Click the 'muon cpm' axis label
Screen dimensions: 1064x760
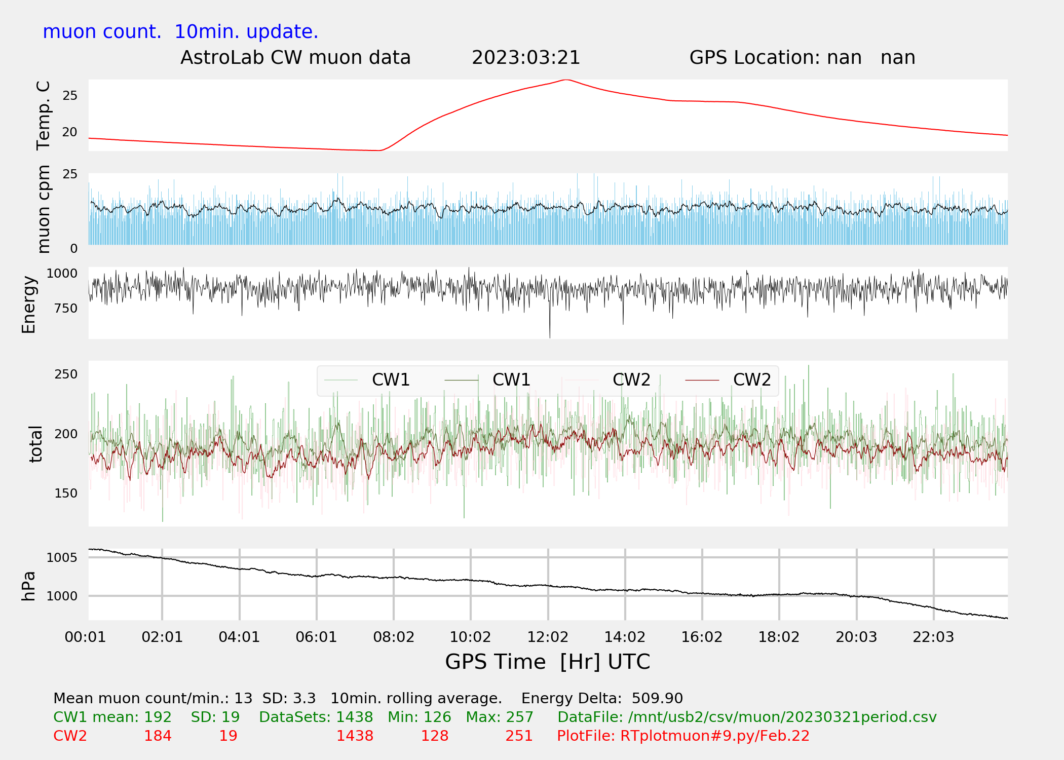coord(44,209)
